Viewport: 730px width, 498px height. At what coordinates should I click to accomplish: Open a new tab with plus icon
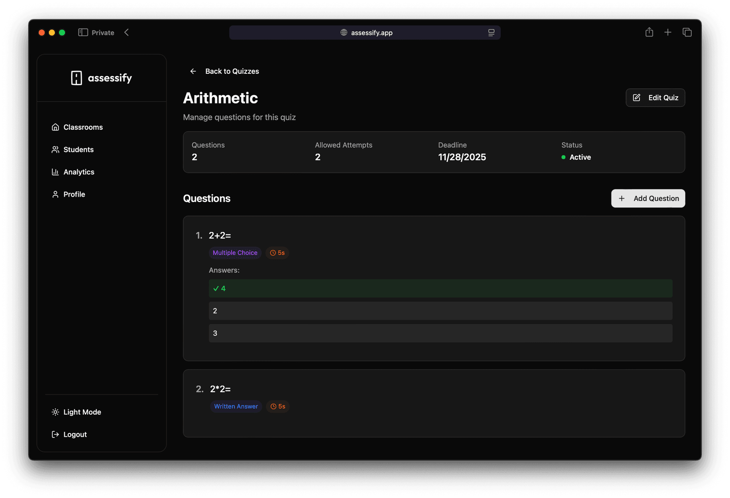pyautogui.click(x=668, y=32)
